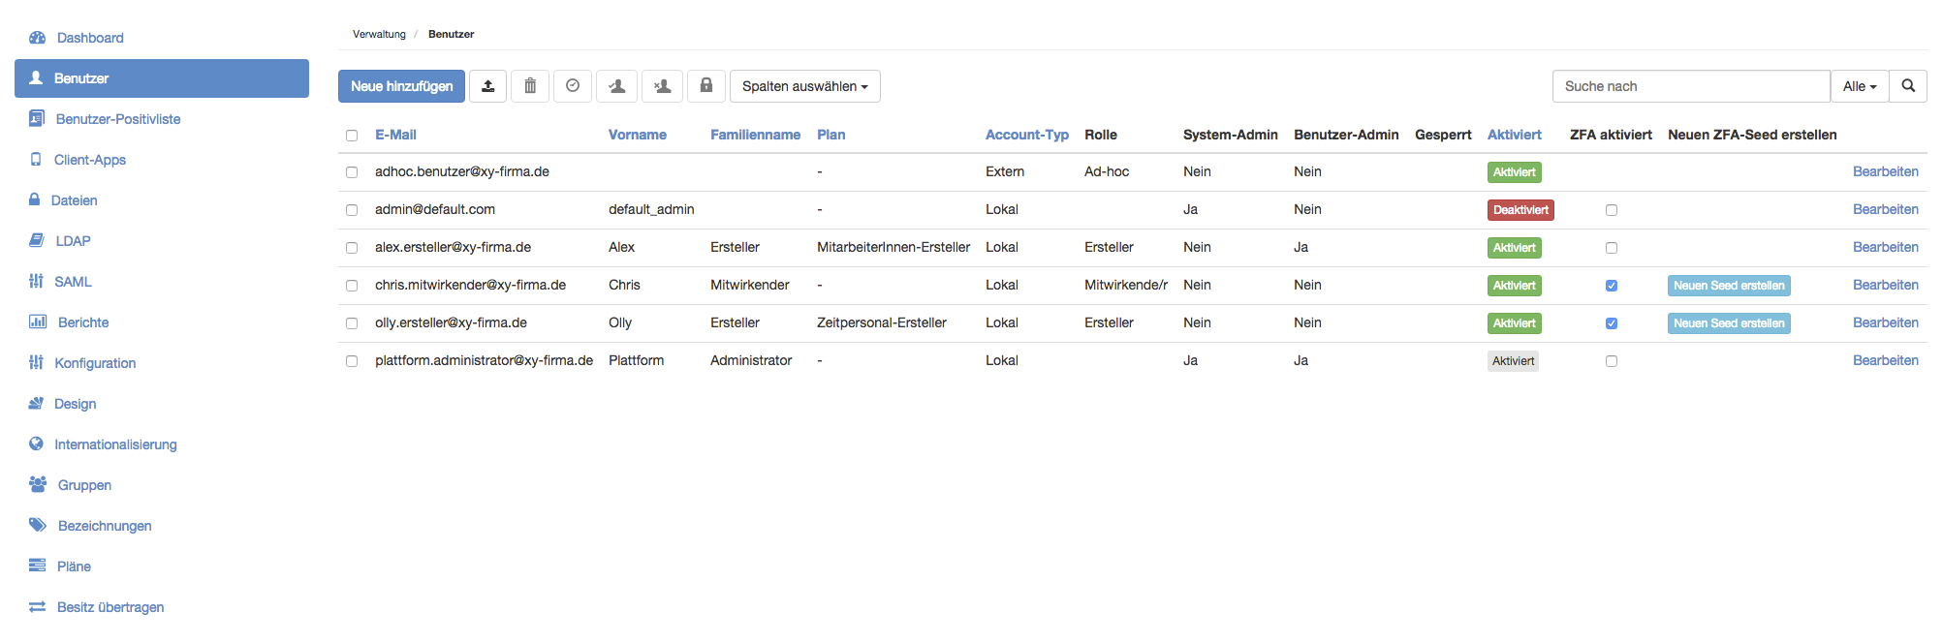The width and height of the screenshot is (1943, 643).
Task: Click the Deaktiviert badge for admin@default.com
Action: pos(1520,210)
